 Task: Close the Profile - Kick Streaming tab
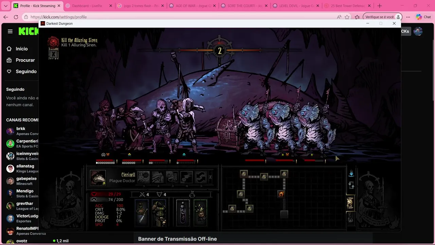pyautogui.click(x=59, y=6)
